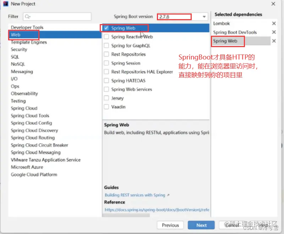Click the Previous button
The width and height of the screenshot is (284, 234).
pyautogui.click(x=170, y=225)
